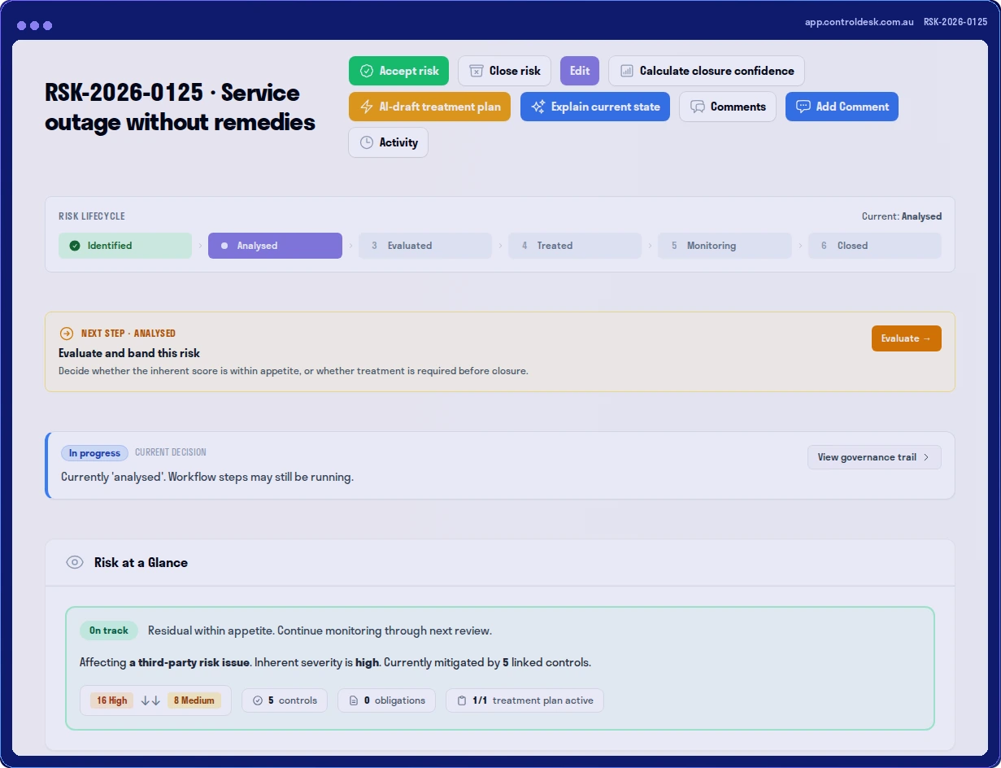
Task: Generate an AI-draft treatment plan
Action: click(429, 107)
